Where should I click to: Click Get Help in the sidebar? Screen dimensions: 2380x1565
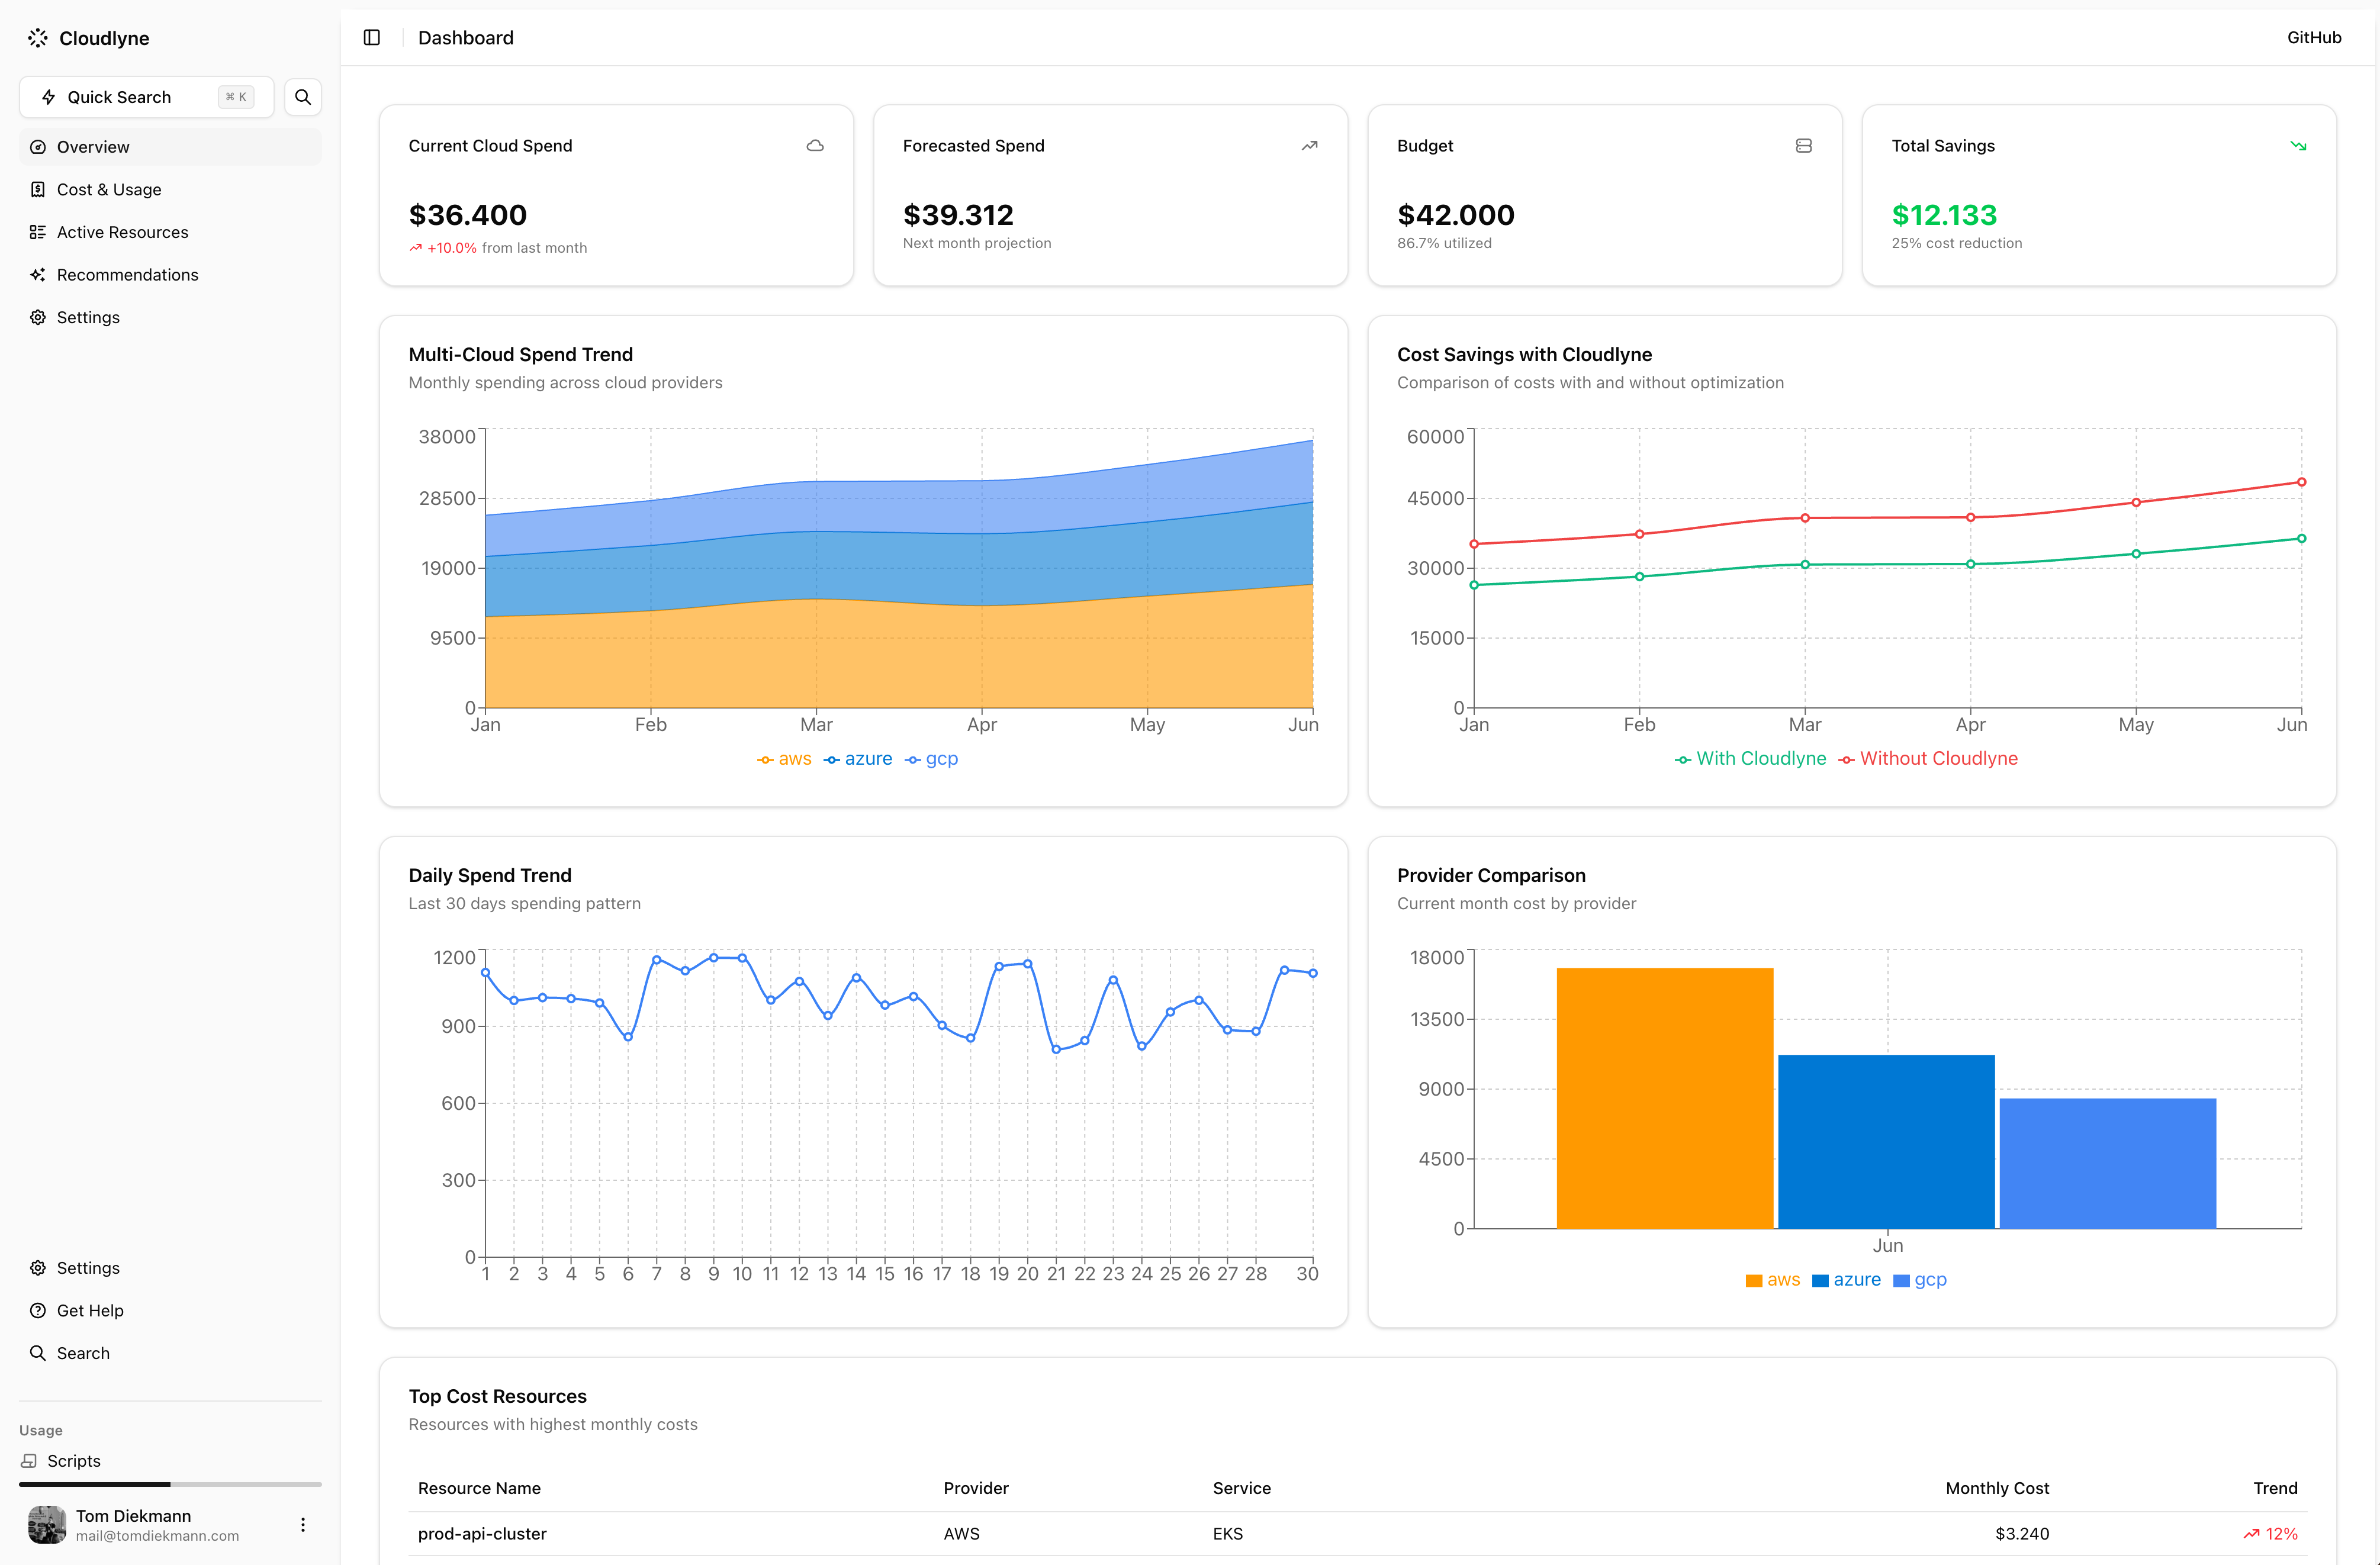(x=90, y=1311)
